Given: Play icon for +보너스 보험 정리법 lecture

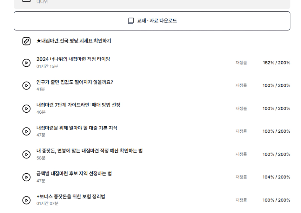Looking at the screenshot, I should tap(26, 200).
